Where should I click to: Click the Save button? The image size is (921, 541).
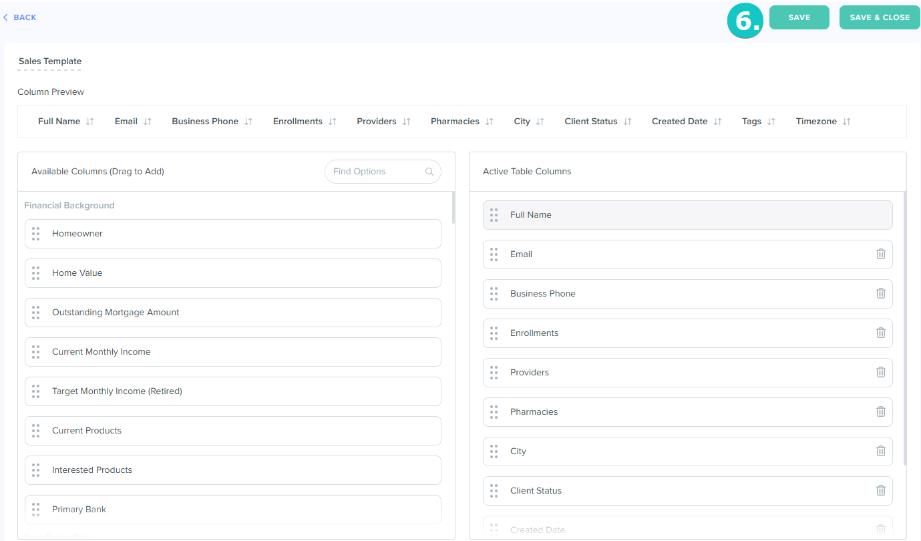(x=799, y=17)
